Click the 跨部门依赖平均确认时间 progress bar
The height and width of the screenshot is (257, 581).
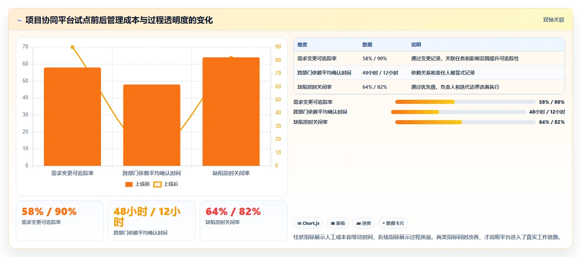click(458, 112)
